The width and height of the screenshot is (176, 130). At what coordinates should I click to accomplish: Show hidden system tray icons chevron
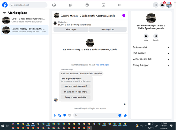point(146,126)
